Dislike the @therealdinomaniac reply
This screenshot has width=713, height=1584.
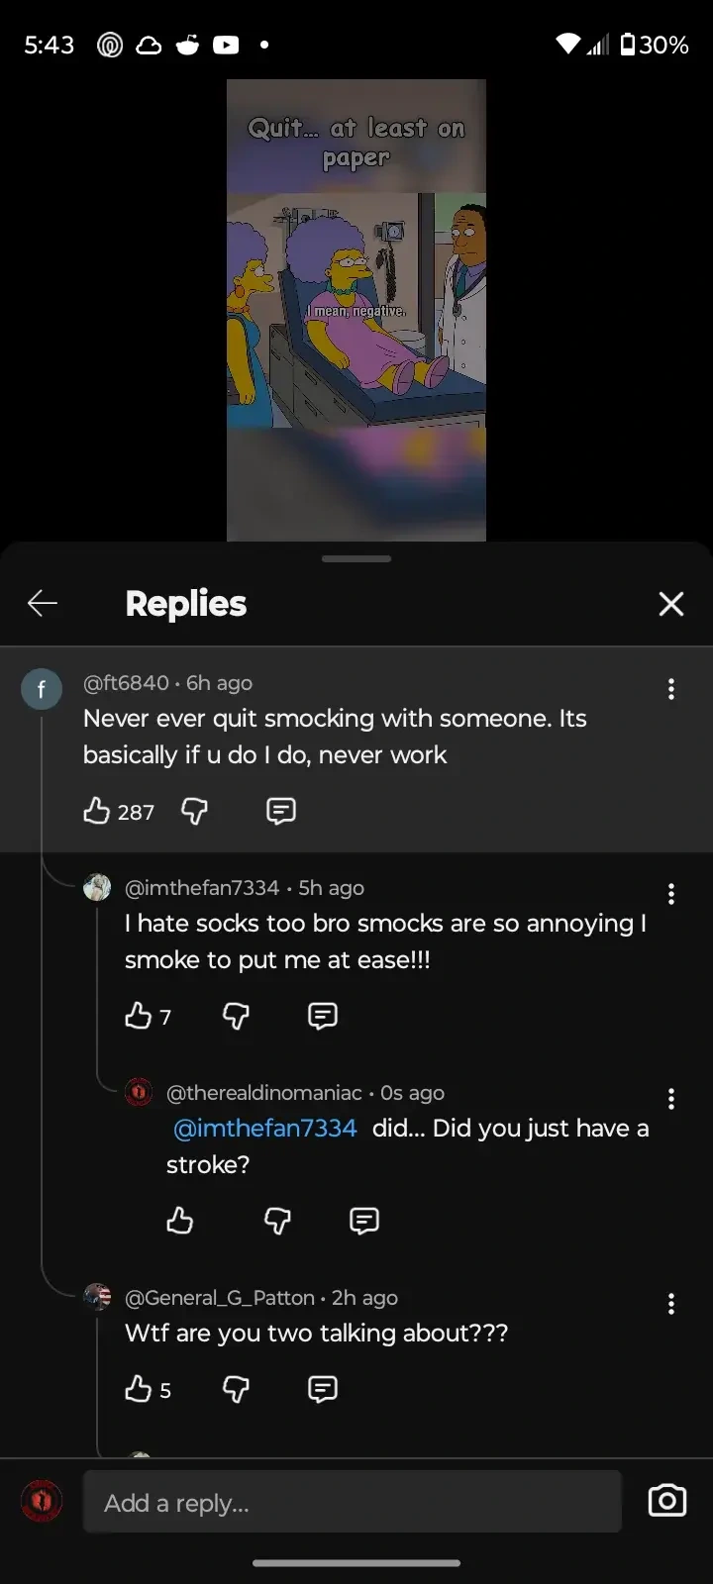277,1222
